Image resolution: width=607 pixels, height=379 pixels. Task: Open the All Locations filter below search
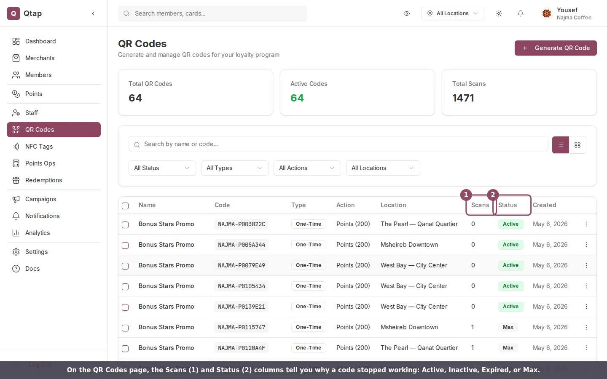point(383,168)
